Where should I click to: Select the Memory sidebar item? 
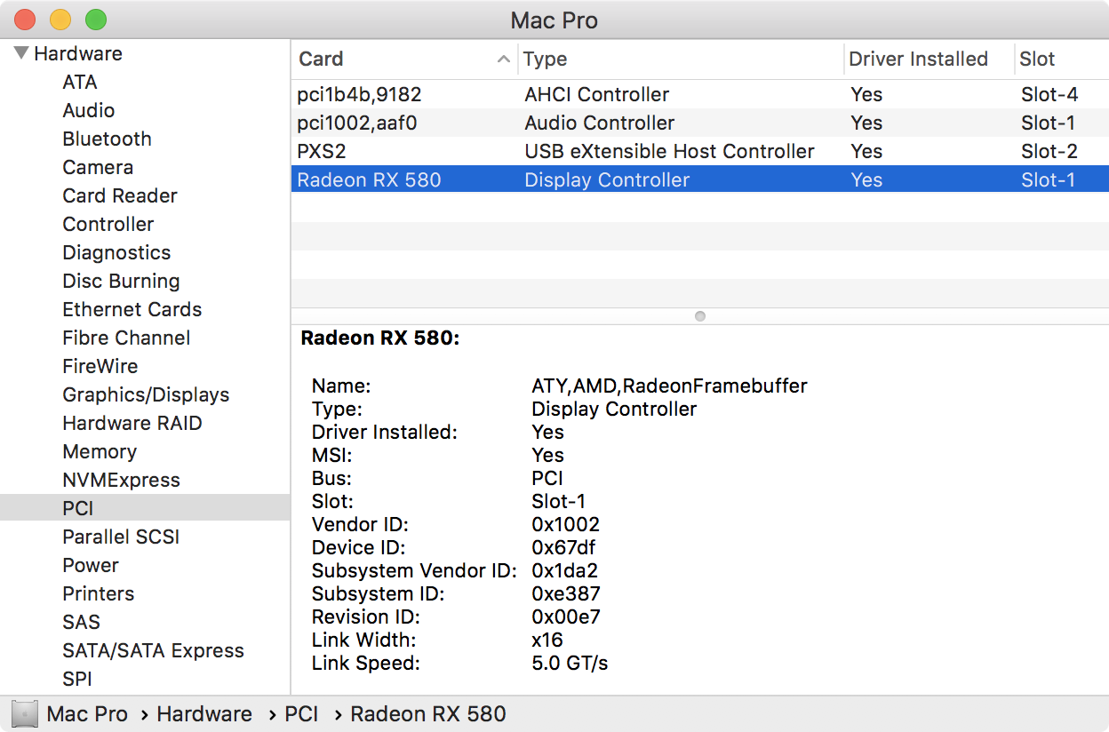click(x=100, y=451)
